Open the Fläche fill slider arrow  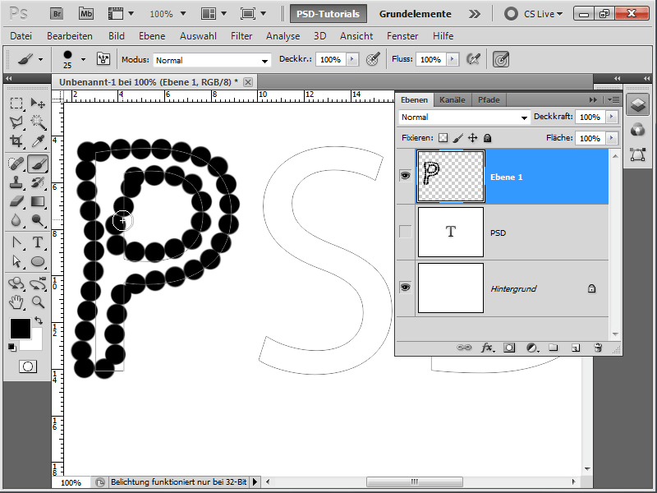coord(612,137)
